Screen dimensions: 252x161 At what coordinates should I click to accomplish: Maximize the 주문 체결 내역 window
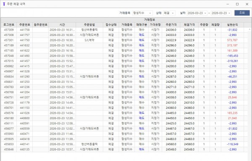click(237, 4)
